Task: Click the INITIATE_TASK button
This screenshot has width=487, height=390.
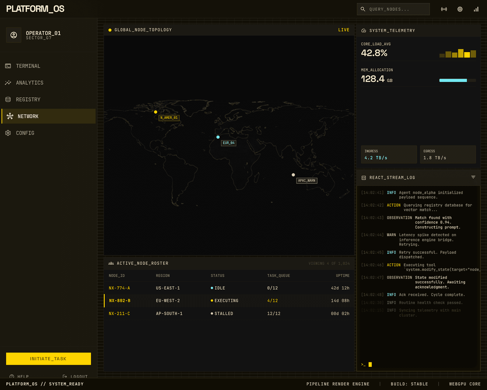Action: 48,359
